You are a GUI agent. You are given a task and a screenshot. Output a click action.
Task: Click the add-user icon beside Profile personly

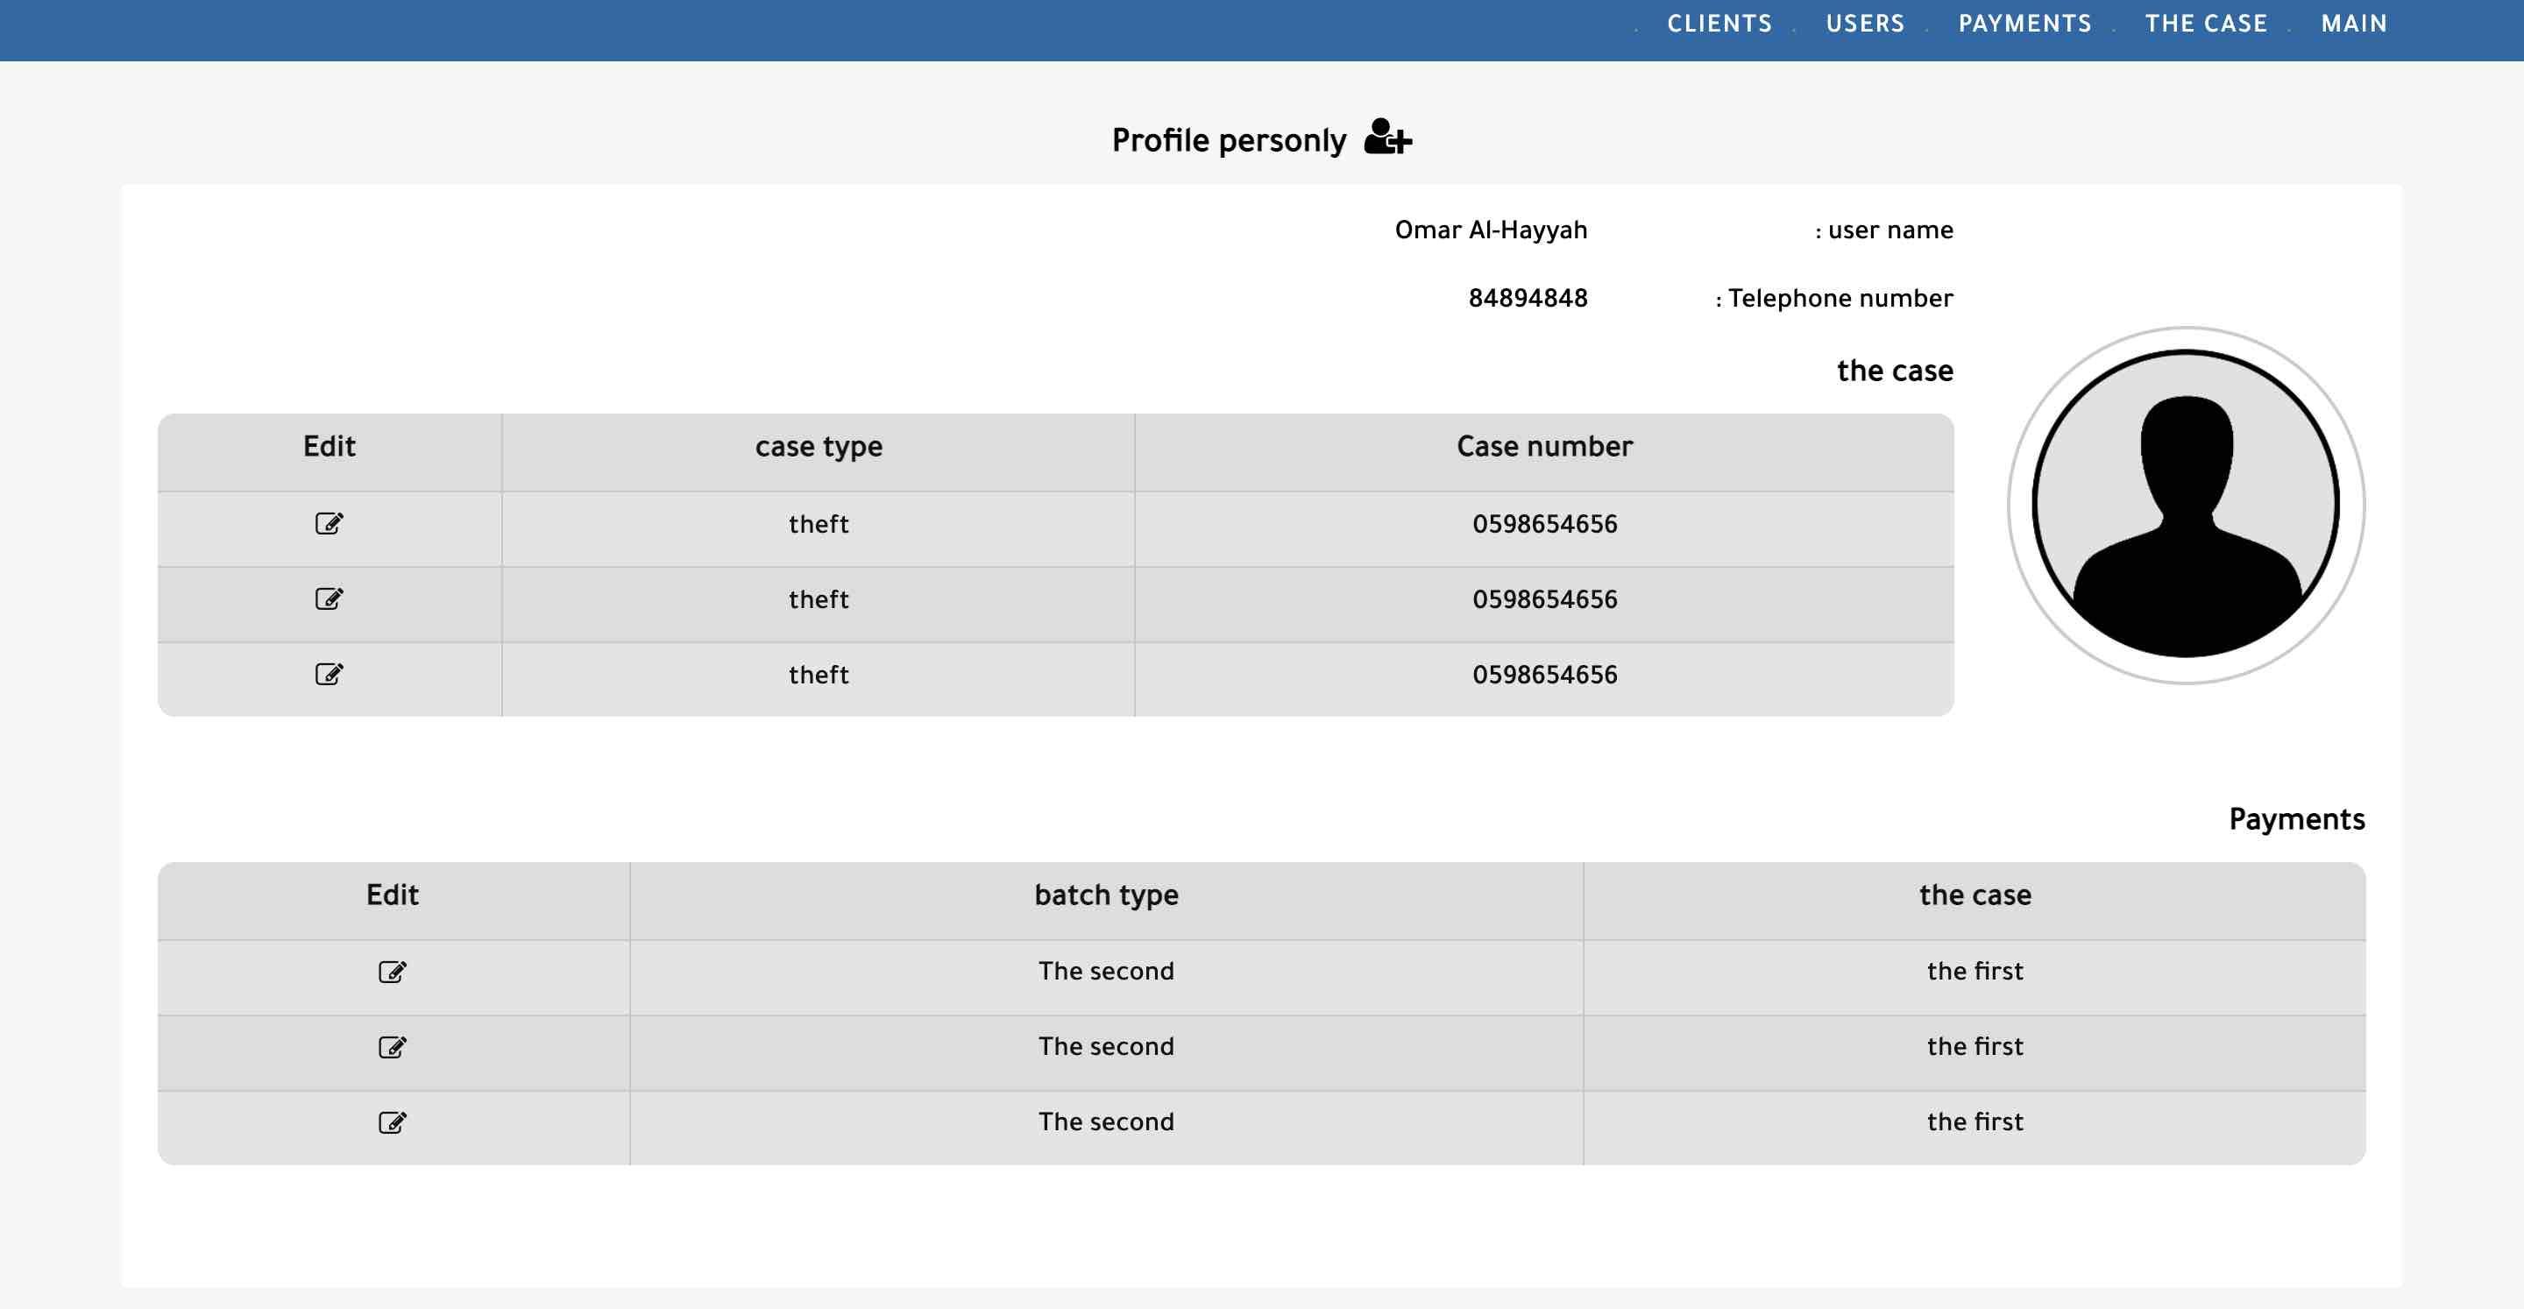click(1387, 138)
